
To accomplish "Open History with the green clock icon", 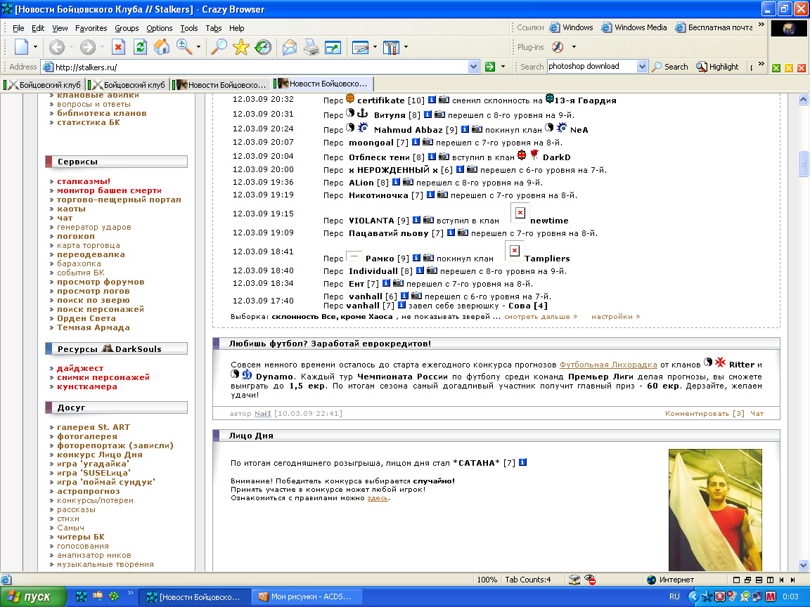I will pos(264,48).
